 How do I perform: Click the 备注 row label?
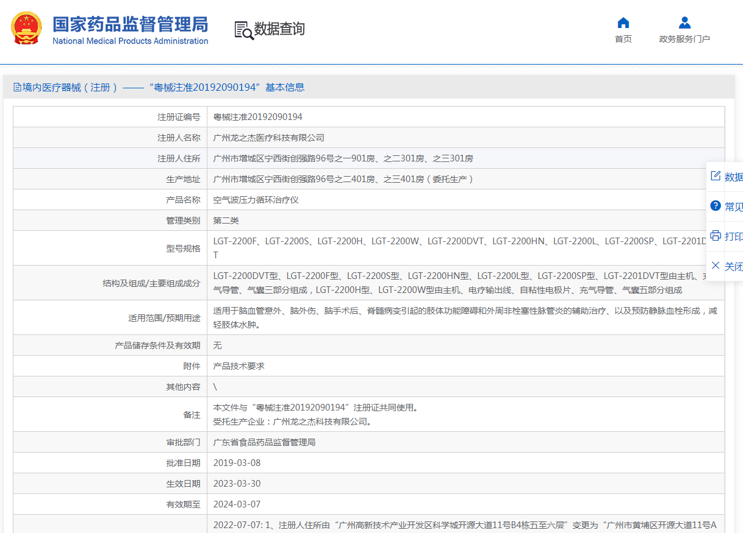(192, 415)
